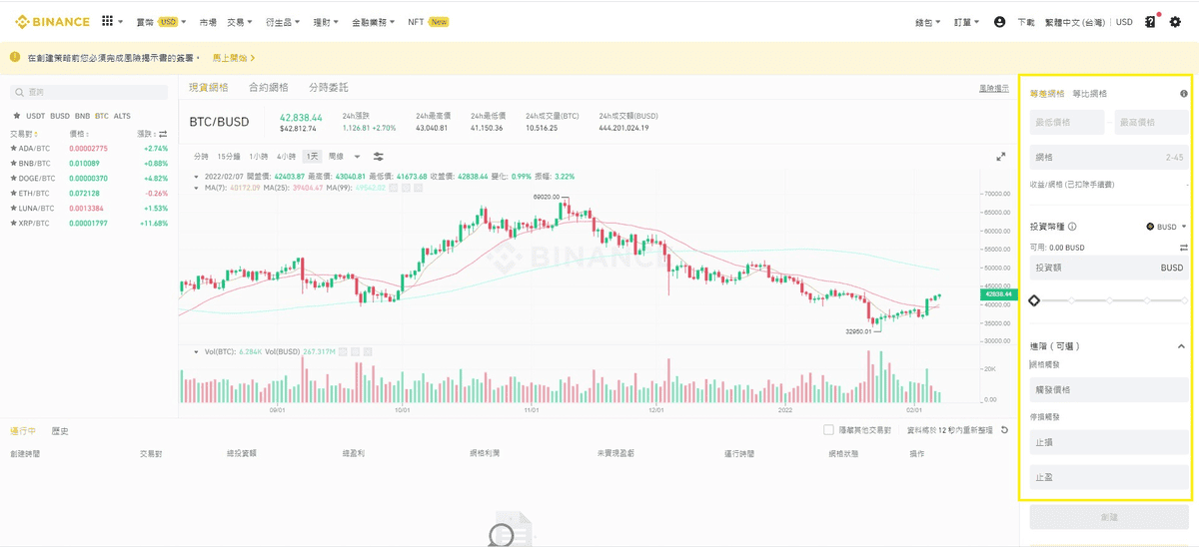Collapse the date OHLC legend row
Image resolution: width=1199 pixels, height=547 pixels.
pos(196,177)
